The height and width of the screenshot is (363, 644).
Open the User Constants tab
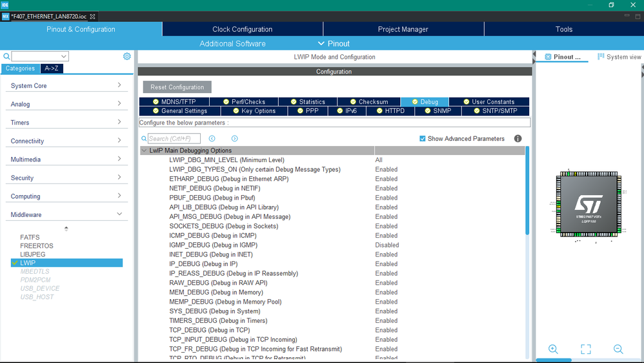(488, 101)
